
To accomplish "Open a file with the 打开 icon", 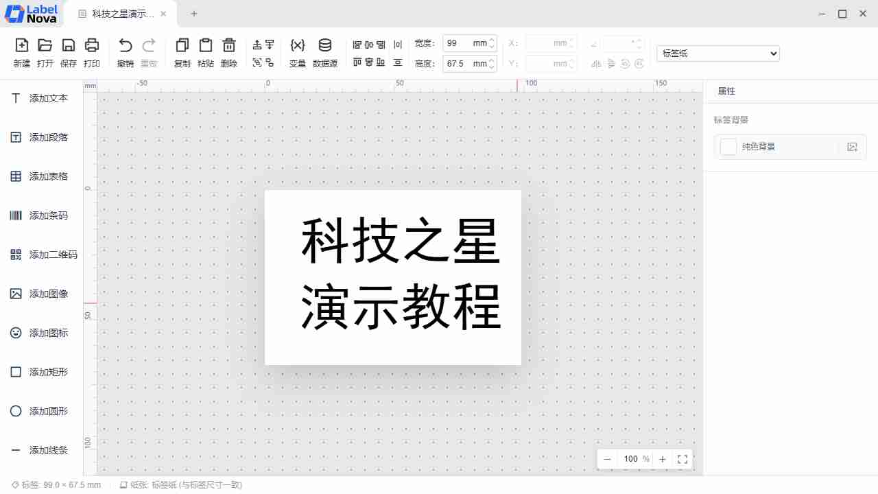I will pos(45,46).
